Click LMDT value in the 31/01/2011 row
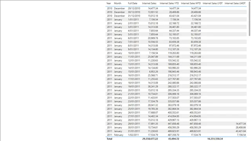The image size is (251, 141). (x=240, y=131)
